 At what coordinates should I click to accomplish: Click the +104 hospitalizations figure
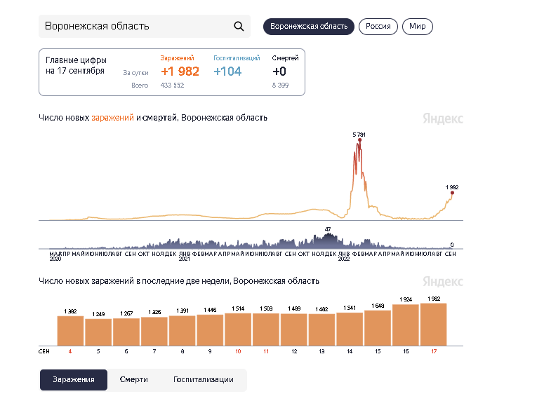[227, 72]
